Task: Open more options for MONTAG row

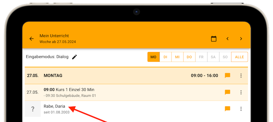Action: coord(241,75)
